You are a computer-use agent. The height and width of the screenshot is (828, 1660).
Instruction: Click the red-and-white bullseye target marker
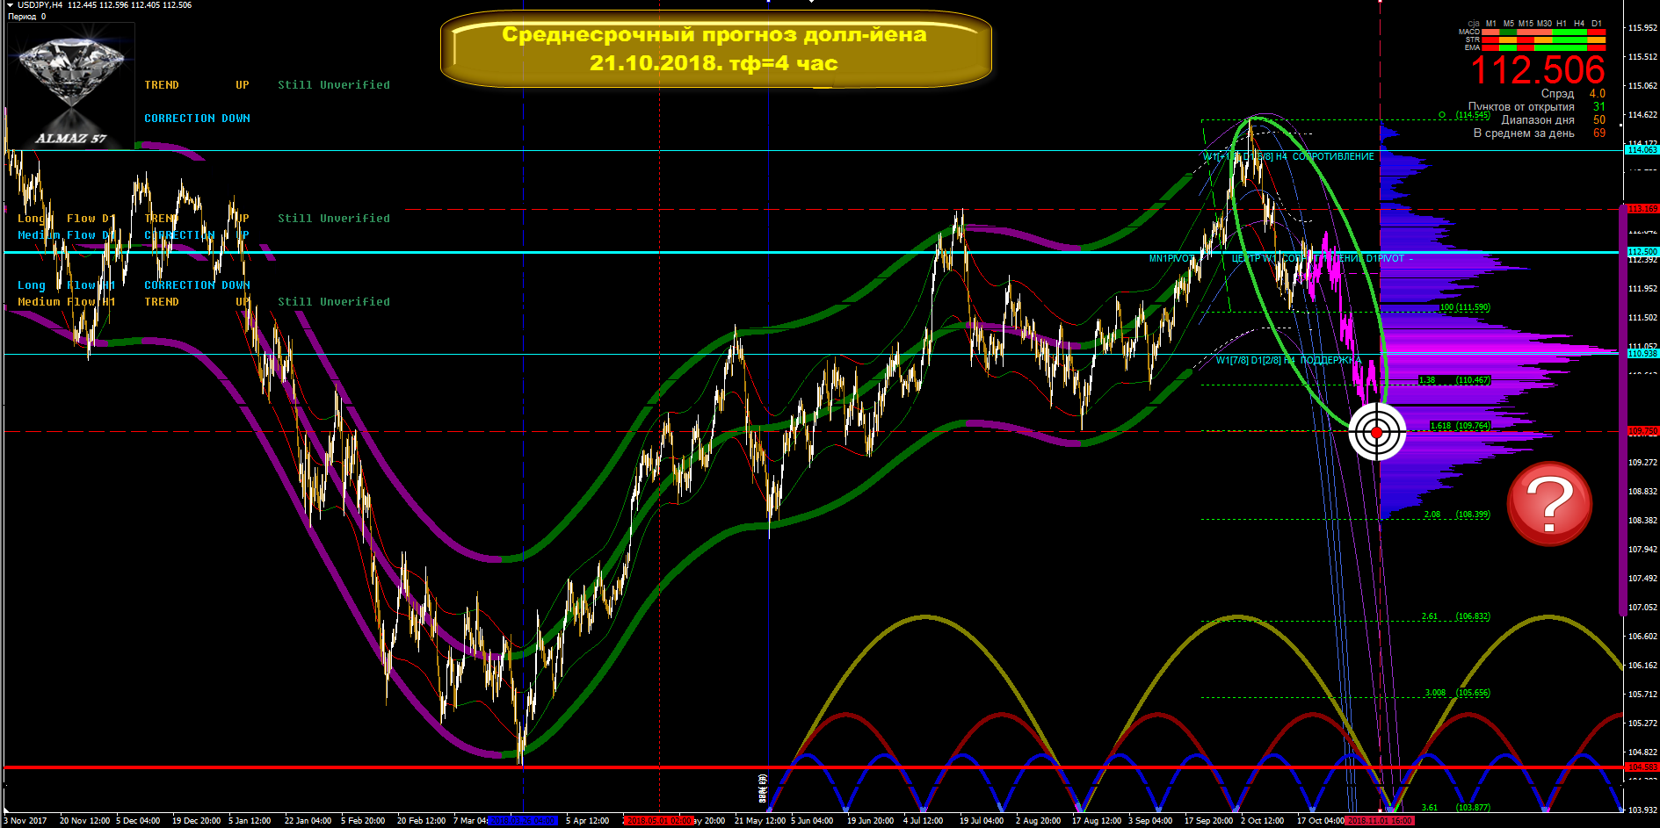[x=1377, y=432]
